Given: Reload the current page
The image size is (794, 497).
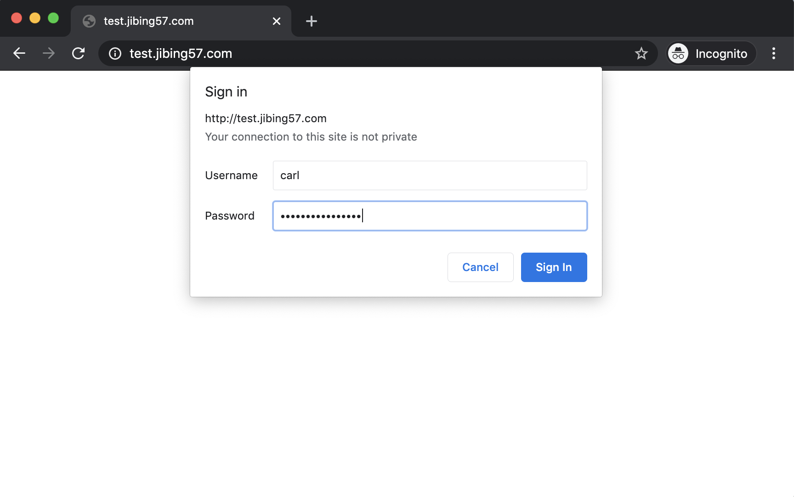Looking at the screenshot, I should 79,53.
